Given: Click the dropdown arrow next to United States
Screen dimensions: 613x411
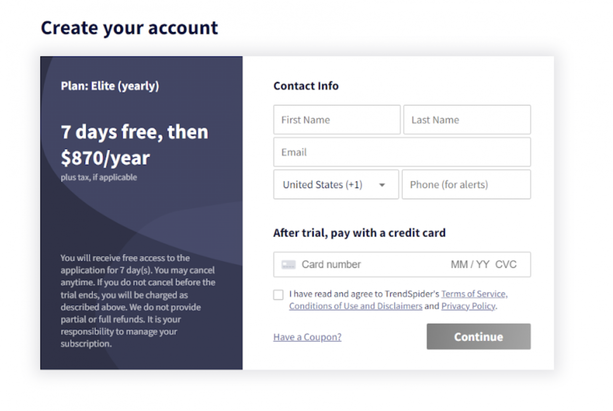Looking at the screenshot, I should point(382,185).
